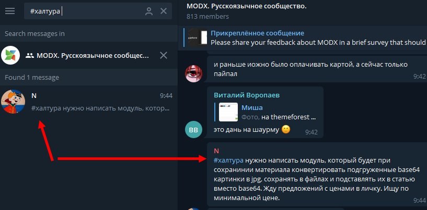Click the #халтура hashtag in N's message
427x210 pixels.
[228, 160]
